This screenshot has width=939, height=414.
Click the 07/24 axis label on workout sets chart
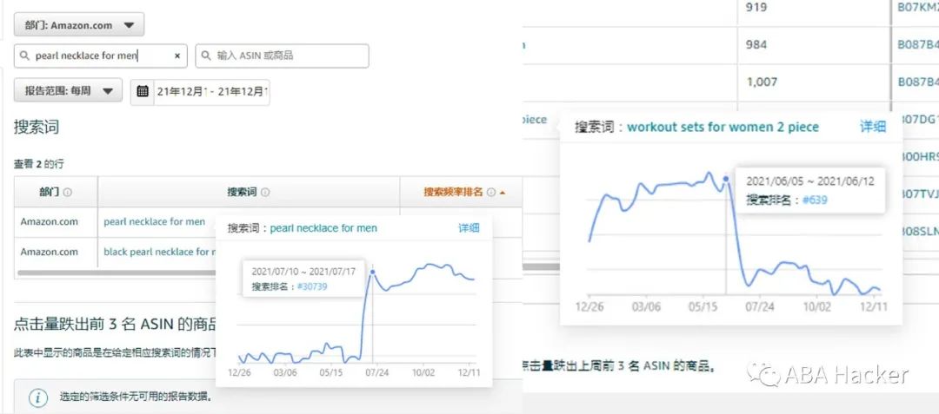pos(760,307)
